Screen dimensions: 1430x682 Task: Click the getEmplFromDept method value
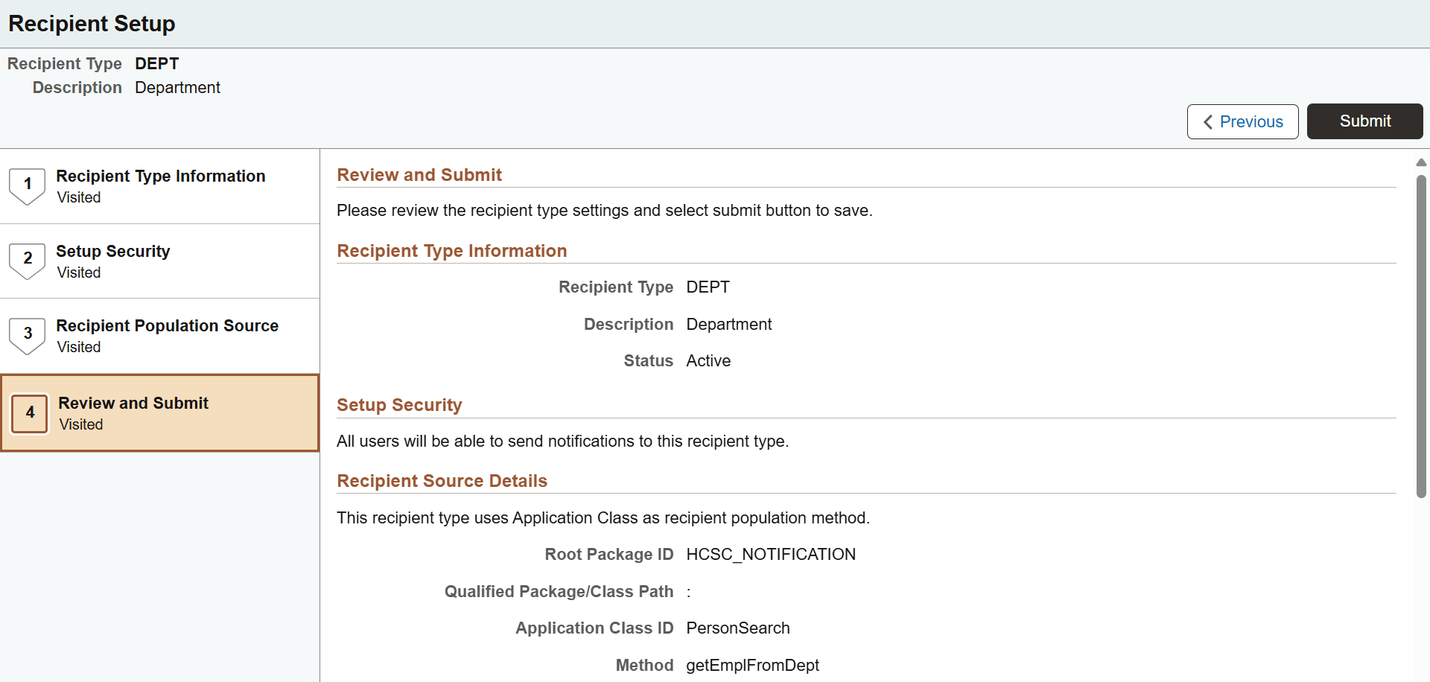pos(752,666)
